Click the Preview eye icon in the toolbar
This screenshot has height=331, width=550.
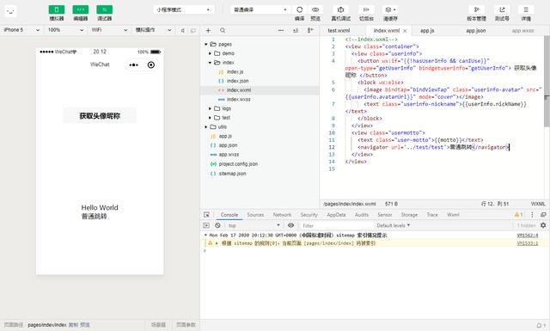coord(315,9)
